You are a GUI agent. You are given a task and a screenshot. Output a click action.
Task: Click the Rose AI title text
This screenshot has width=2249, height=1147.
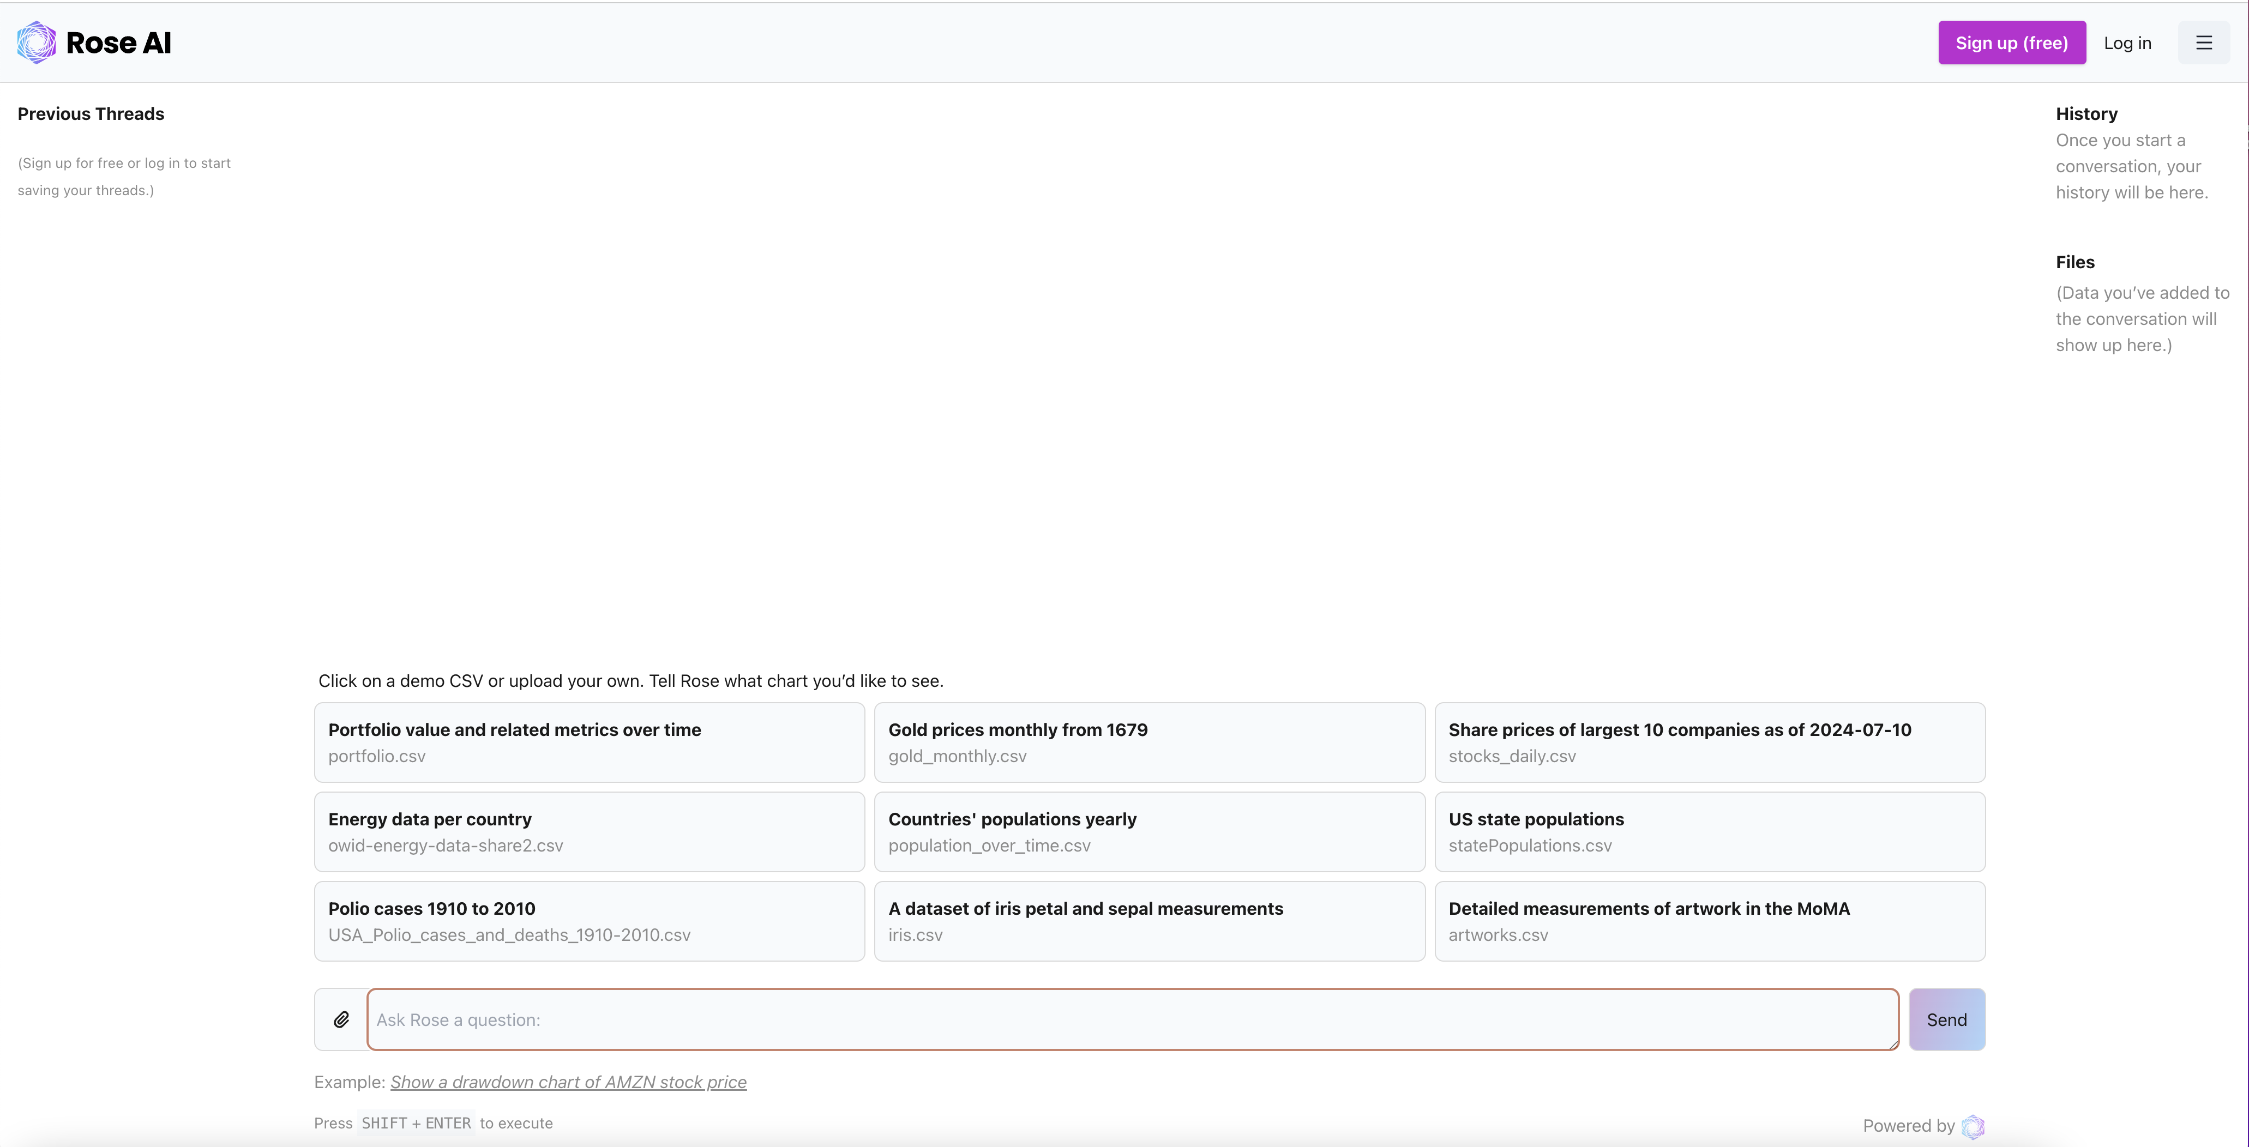(118, 43)
